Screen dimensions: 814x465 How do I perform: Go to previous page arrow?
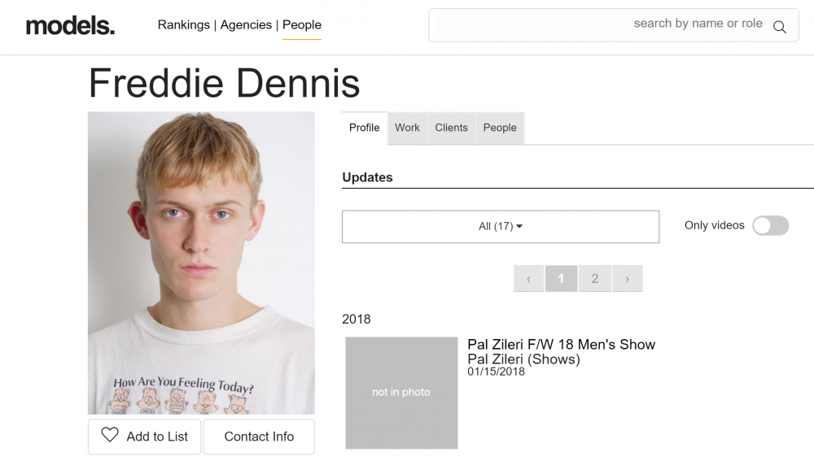(x=528, y=278)
